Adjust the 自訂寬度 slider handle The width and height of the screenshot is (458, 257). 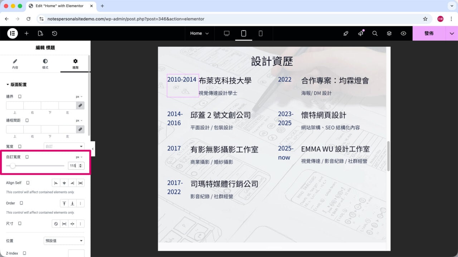tap(13, 166)
